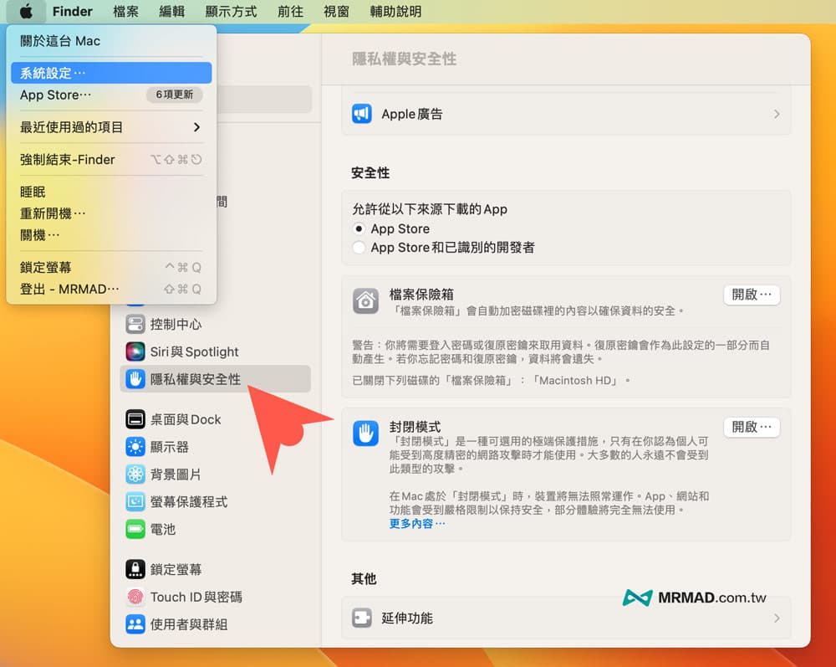Click the hand icon beside 隱私權與安全性

[x=135, y=379]
